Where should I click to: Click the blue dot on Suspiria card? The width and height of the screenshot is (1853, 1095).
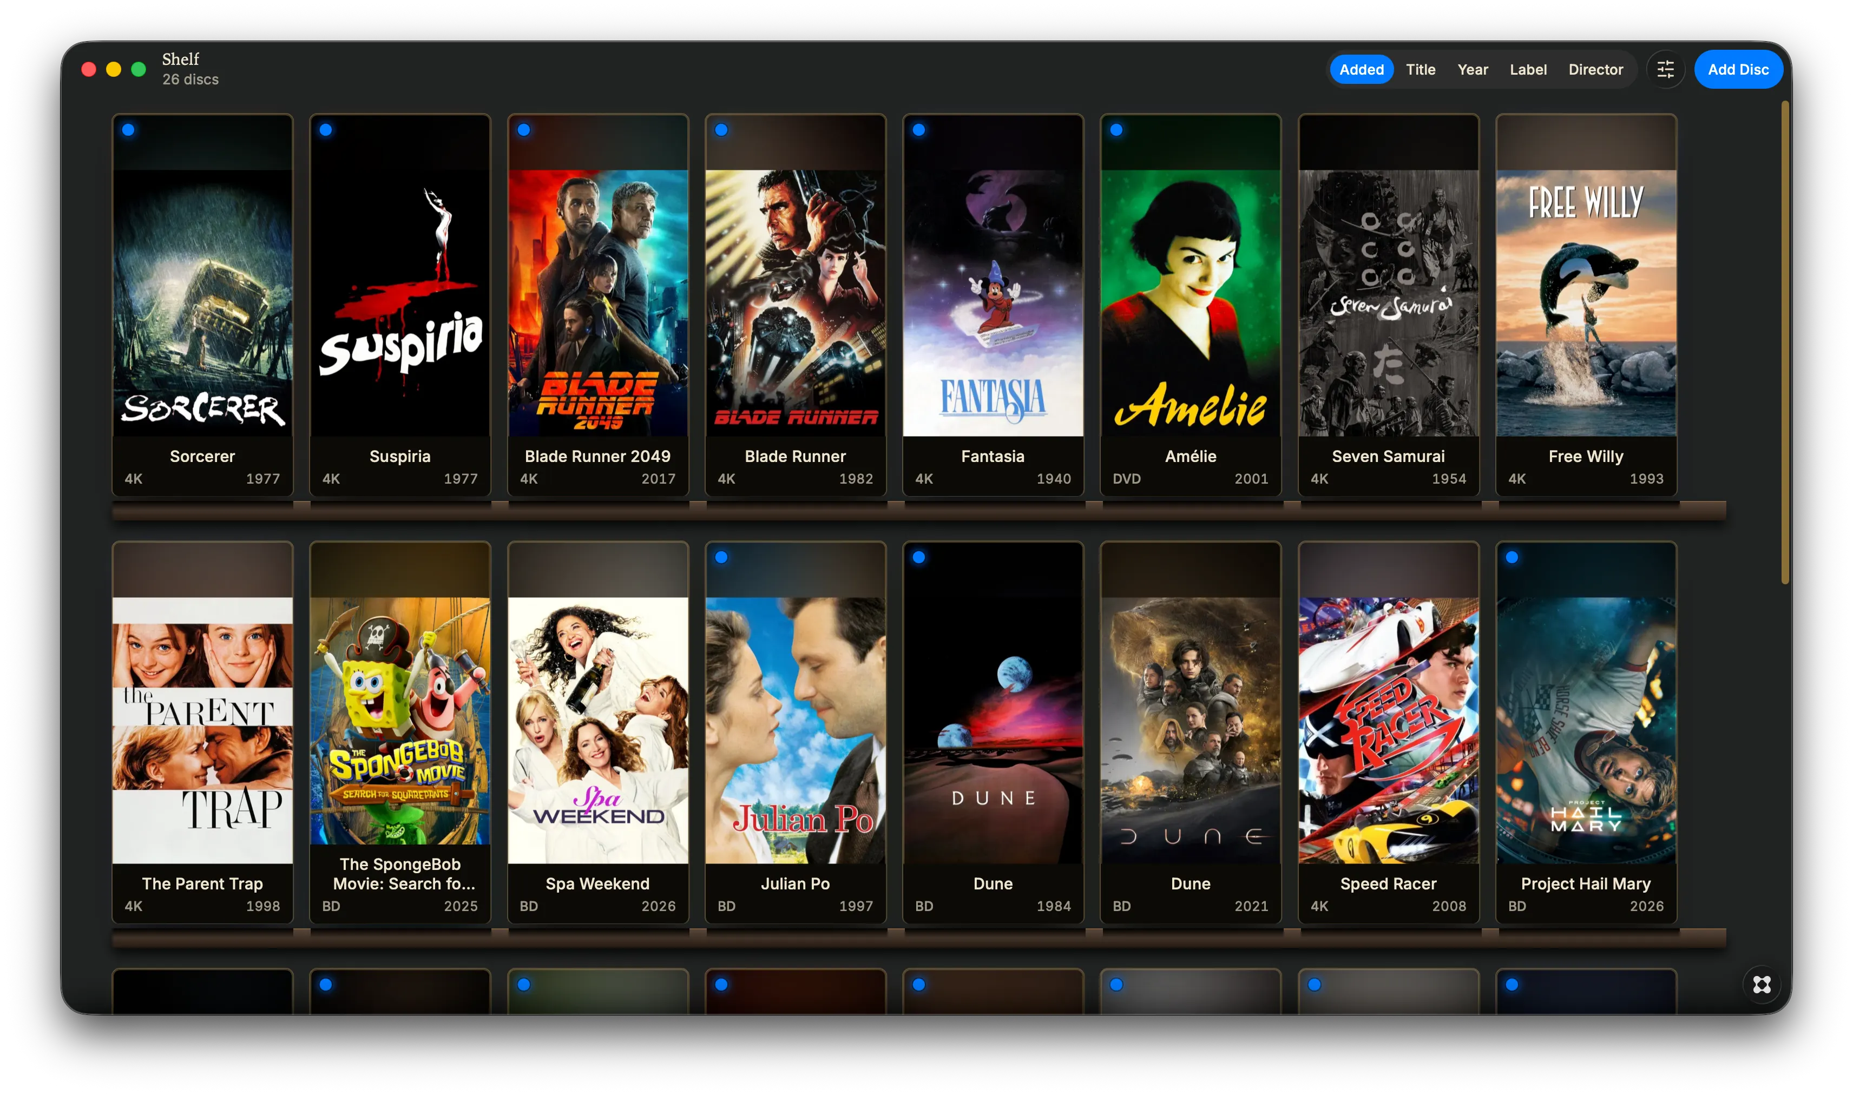(325, 130)
